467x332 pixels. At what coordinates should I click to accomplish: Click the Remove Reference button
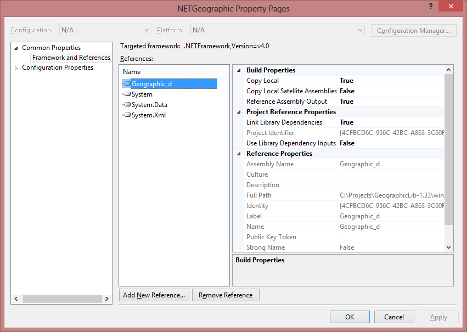[x=226, y=295]
